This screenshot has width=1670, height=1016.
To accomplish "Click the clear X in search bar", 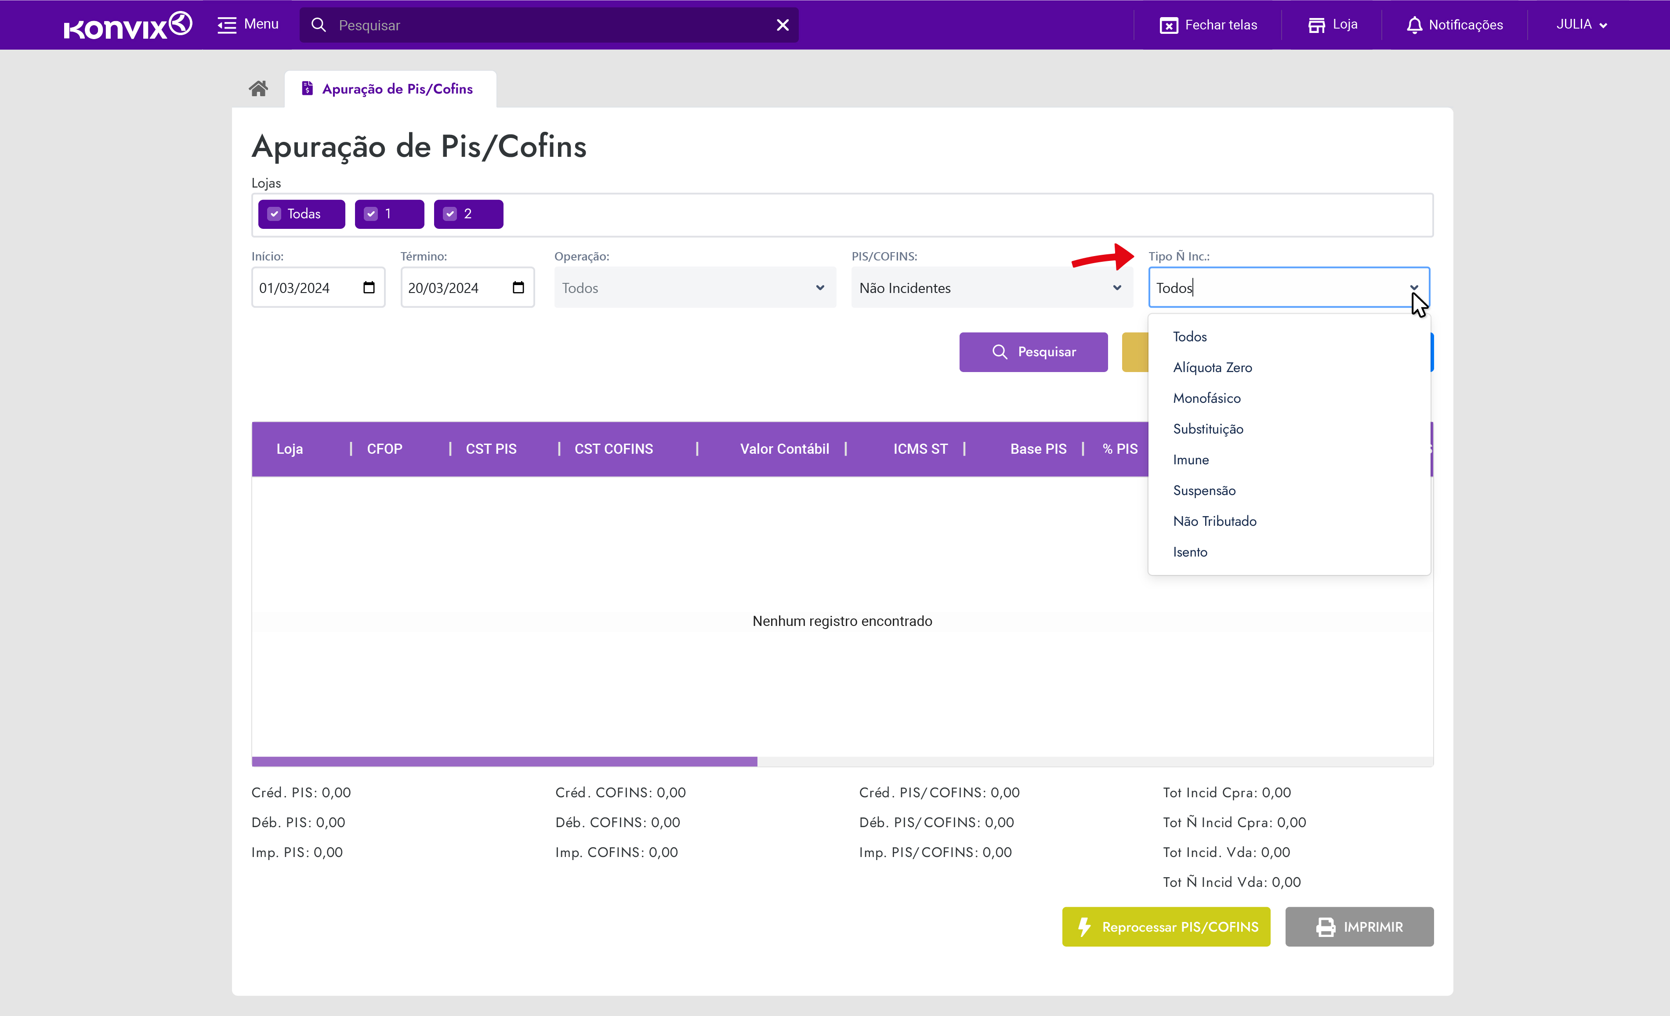I will (782, 25).
